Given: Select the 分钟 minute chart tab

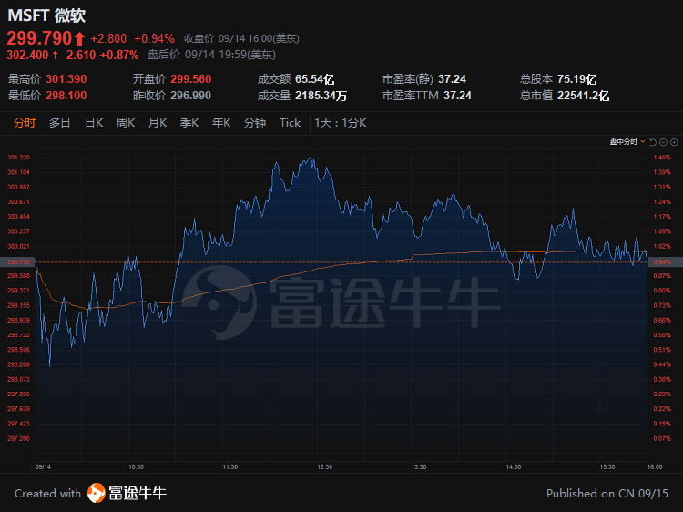Looking at the screenshot, I should click(255, 123).
